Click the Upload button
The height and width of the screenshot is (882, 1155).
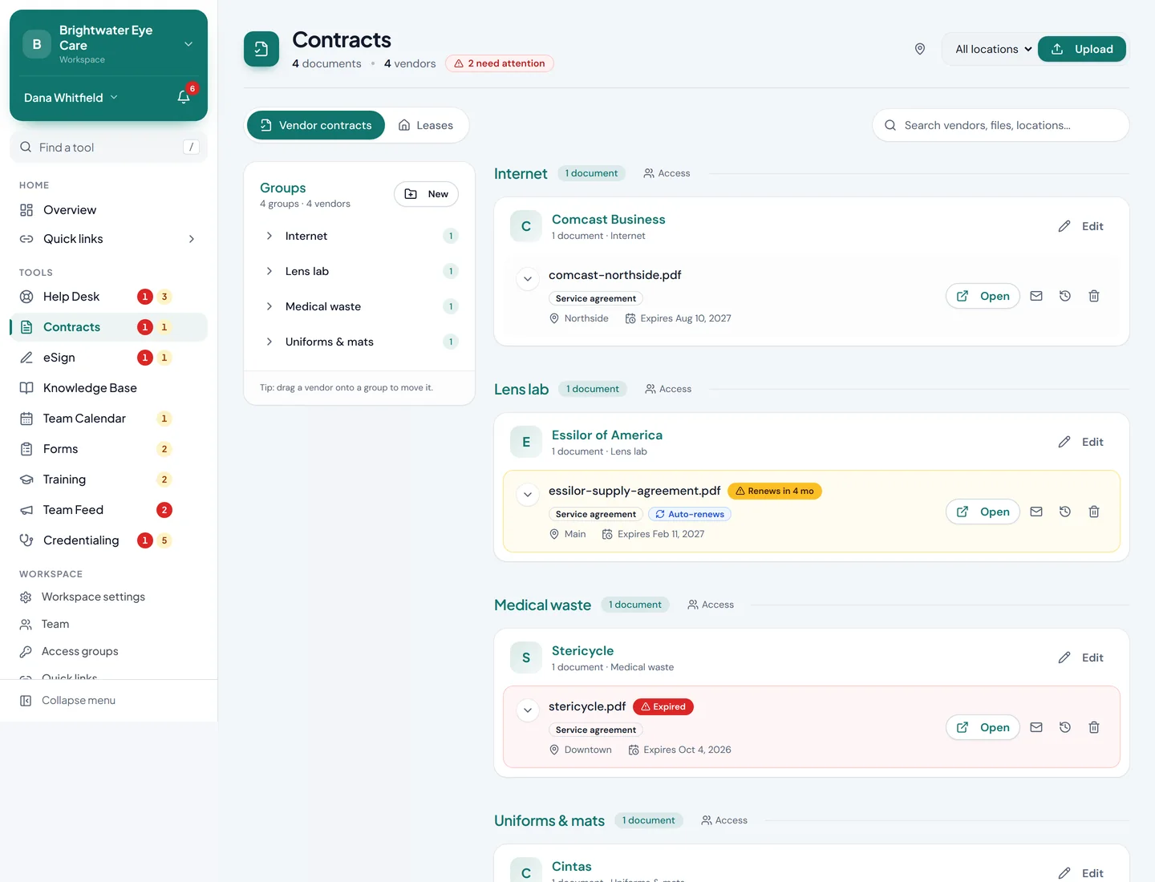1082,49
